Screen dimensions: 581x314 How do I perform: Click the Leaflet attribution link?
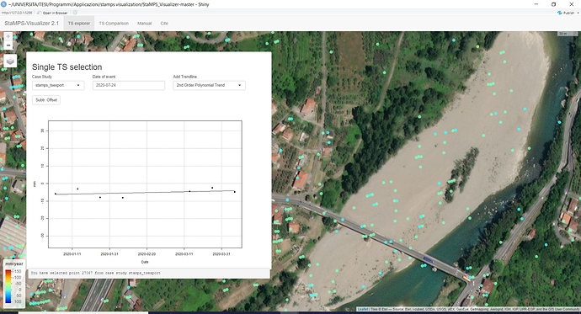pyautogui.click(x=363, y=309)
